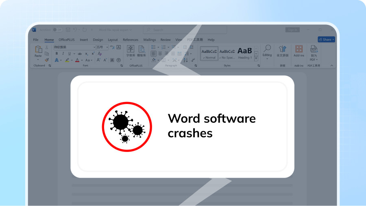Click the character border icon
Screen dimensions: 366x206
(119, 47)
